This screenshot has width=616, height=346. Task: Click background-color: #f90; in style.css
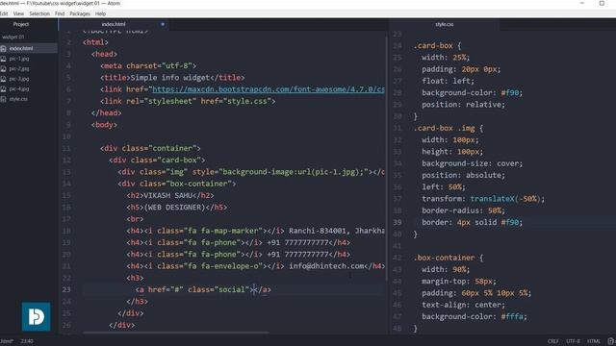pyautogui.click(x=473, y=93)
